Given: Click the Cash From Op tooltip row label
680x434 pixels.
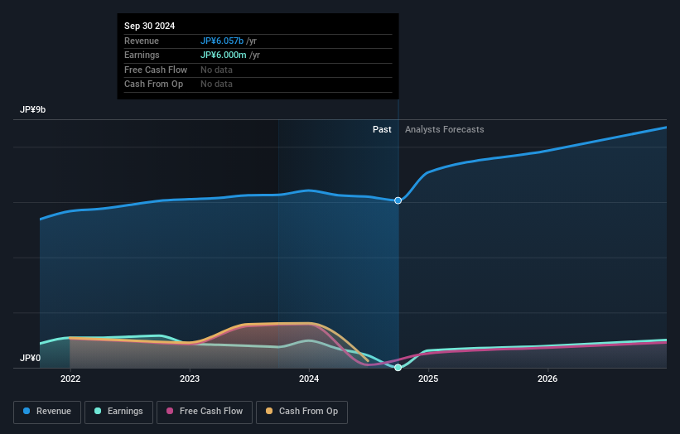Looking at the screenshot, I should (153, 84).
